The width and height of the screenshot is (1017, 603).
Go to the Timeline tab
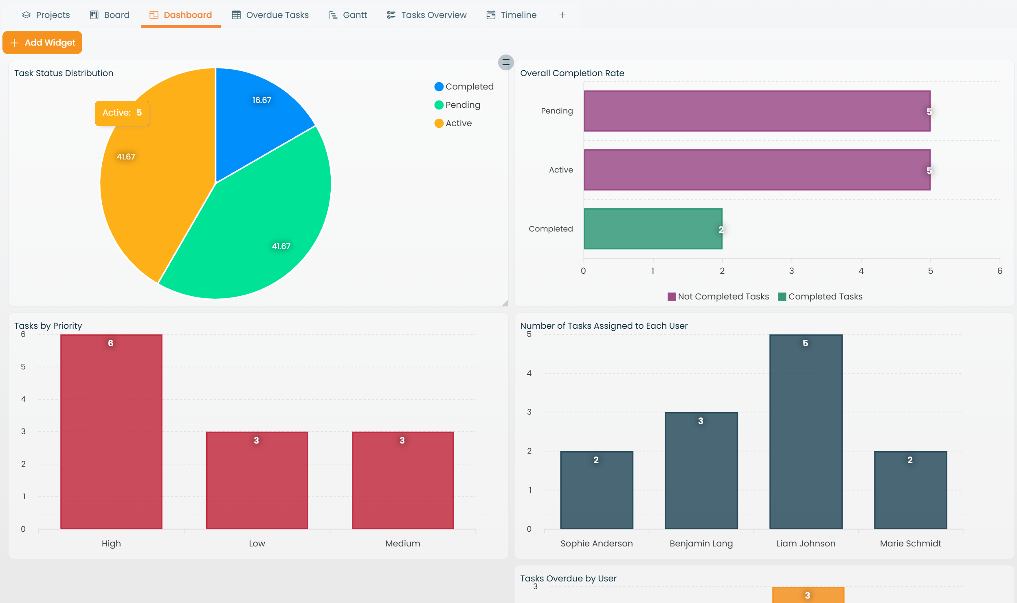pyautogui.click(x=512, y=15)
